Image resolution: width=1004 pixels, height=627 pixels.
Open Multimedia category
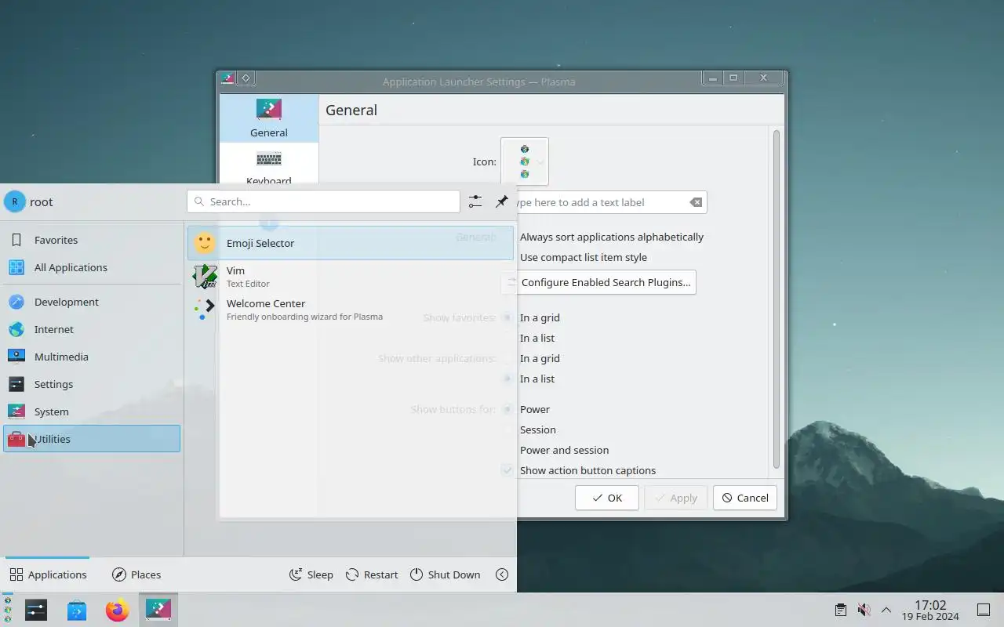coord(92,357)
